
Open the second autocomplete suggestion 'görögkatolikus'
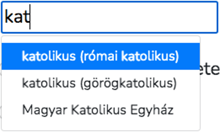click(x=100, y=83)
